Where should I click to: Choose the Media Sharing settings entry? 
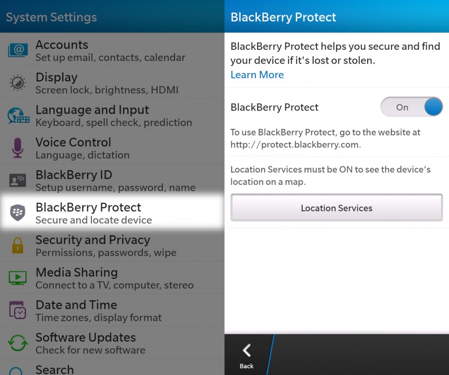[112, 278]
